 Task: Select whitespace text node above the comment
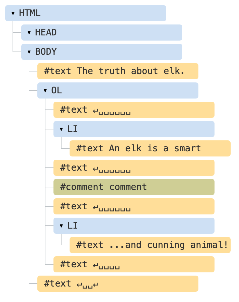pyautogui.click(x=134, y=168)
